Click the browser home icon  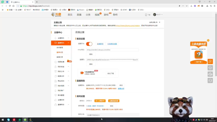(x=13, y=6)
